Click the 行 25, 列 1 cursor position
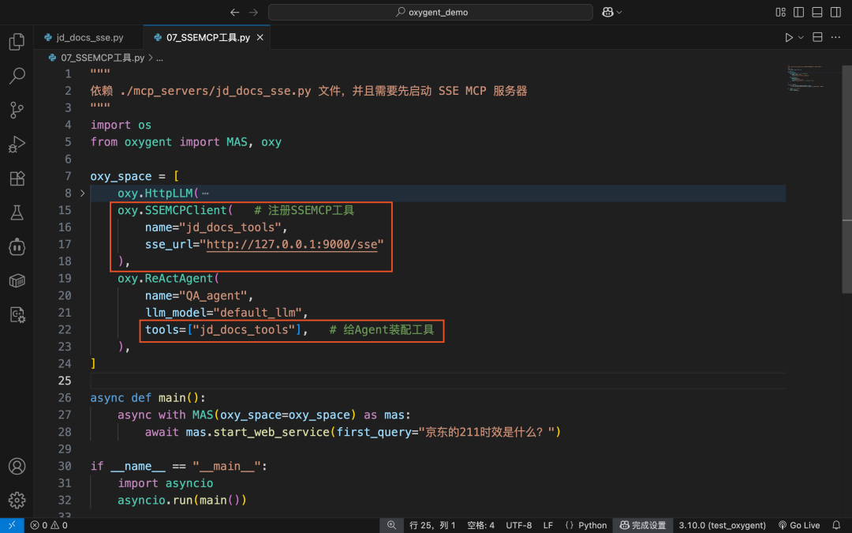 tap(432, 525)
